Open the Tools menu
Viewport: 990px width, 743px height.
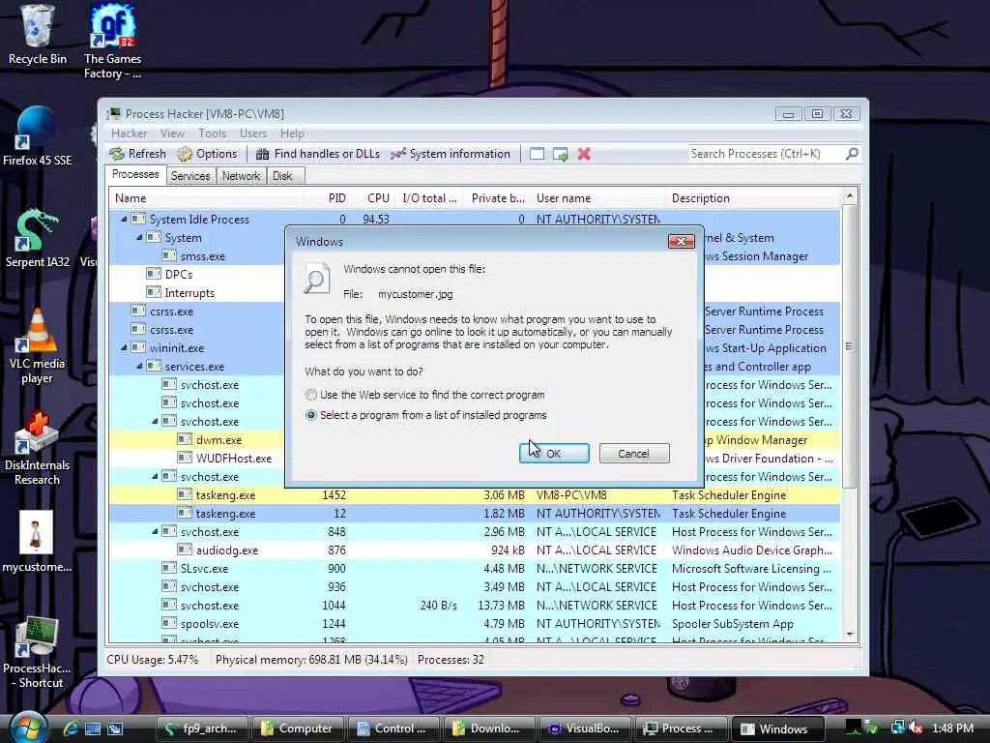click(212, 134)
